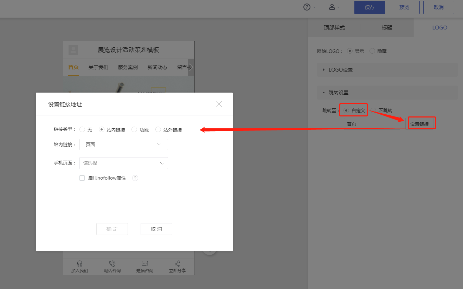Open 关于我们 in the preview navigation
The height and width of the screenshot is (289, 463).
click(x=98, y=67)
